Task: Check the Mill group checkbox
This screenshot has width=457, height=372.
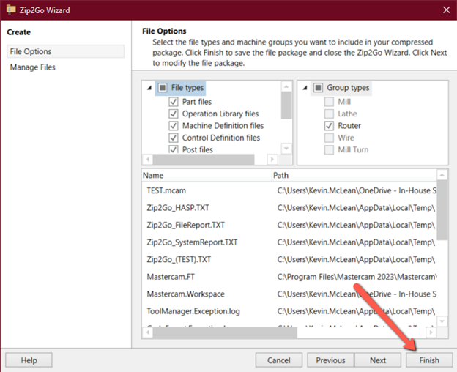Action: click(x=329, y=102)
